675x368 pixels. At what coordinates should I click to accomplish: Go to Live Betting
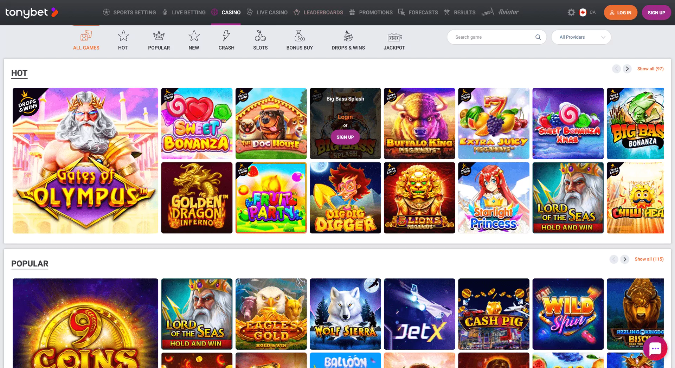(x=184, y=12)
